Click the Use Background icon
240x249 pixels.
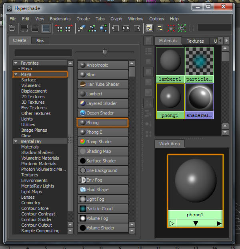pos(82,170)
